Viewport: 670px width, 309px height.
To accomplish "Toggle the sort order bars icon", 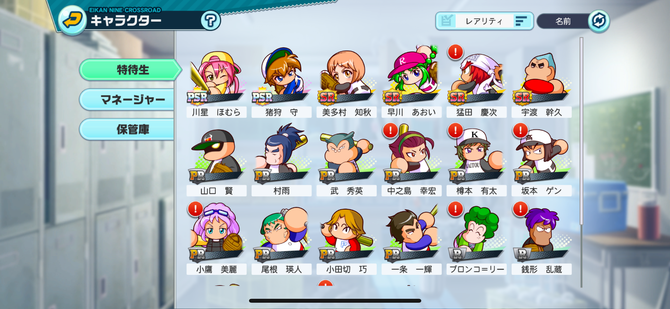I will [521, 21].
